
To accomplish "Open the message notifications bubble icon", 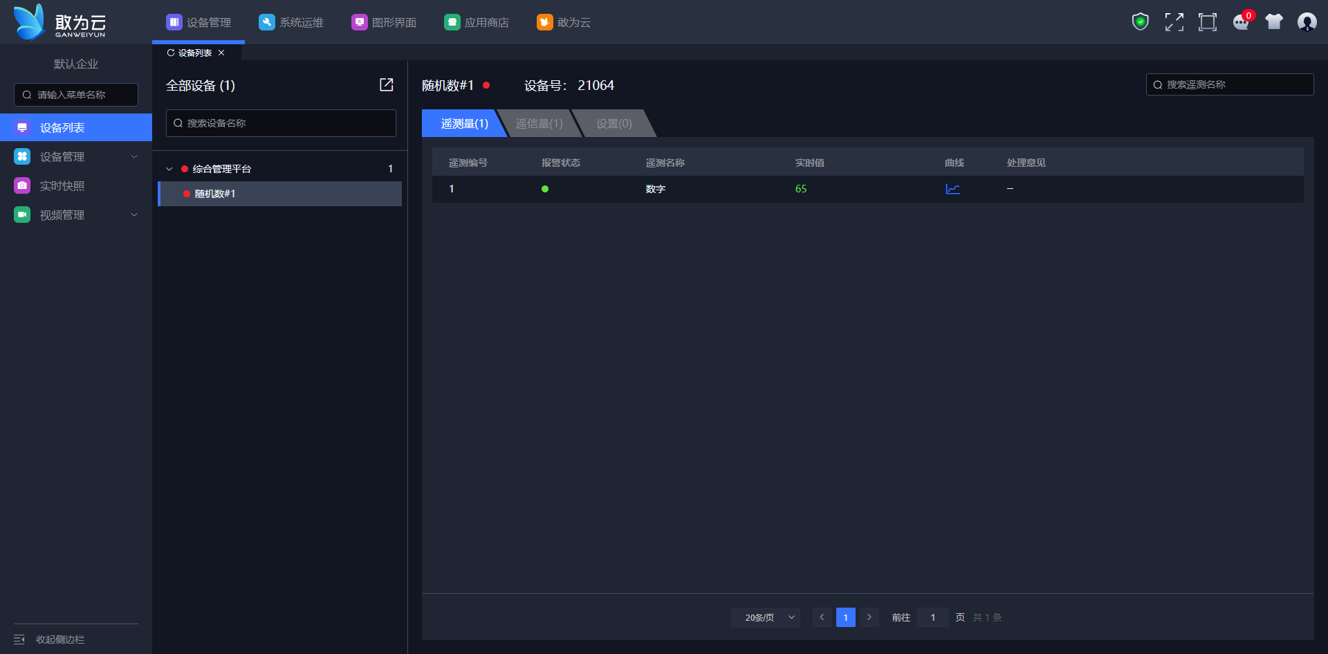I will coord(1242,22).
